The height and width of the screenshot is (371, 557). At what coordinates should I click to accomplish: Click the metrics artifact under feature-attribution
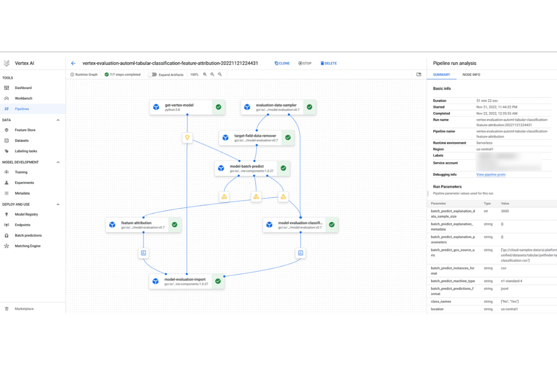pyautogui.click(x=143, y=253)
